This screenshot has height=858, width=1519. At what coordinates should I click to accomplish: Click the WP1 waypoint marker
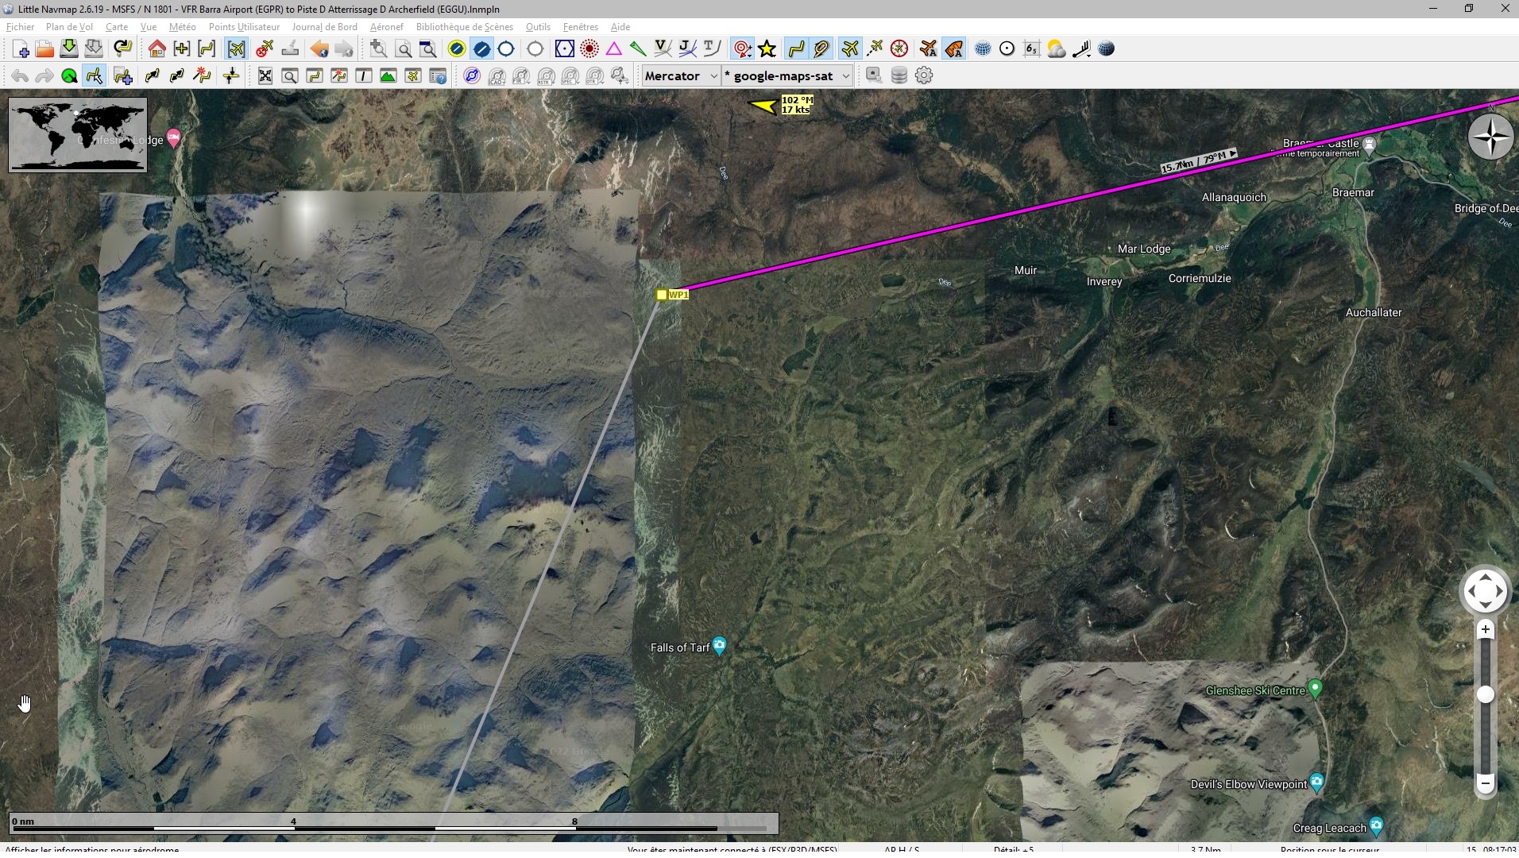(662, 295)
